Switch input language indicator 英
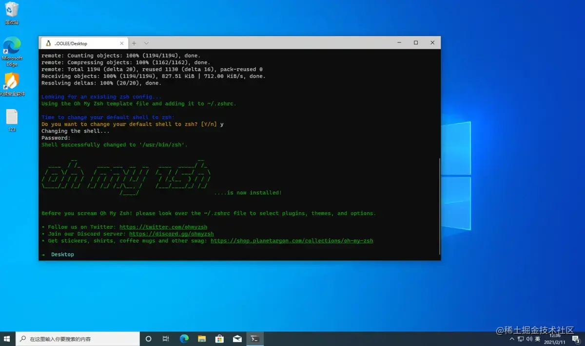The height and width of the screenshot is (346, 585). click(x=538, y=339)
